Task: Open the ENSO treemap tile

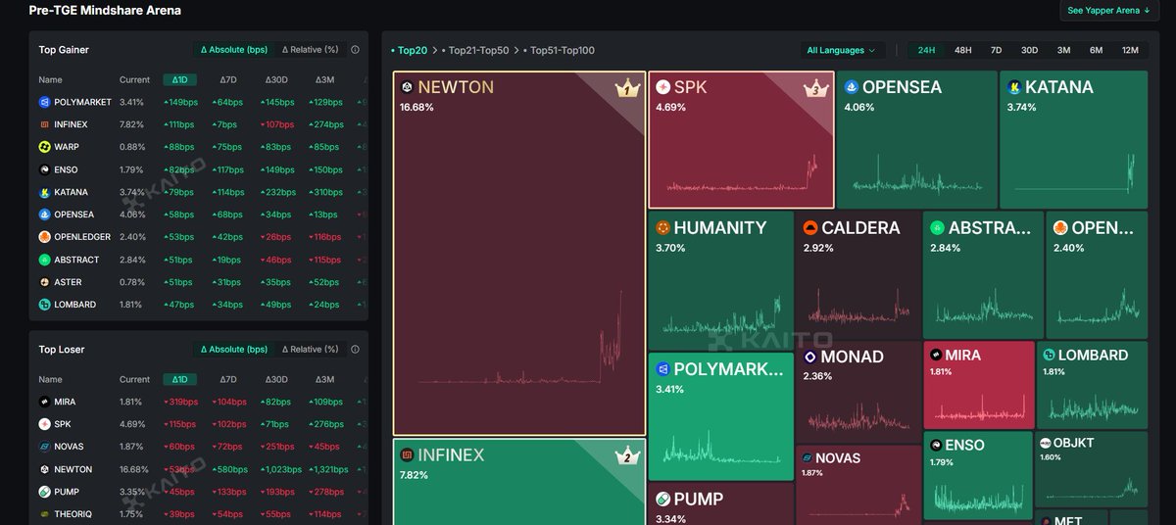Action: point(978,475)
